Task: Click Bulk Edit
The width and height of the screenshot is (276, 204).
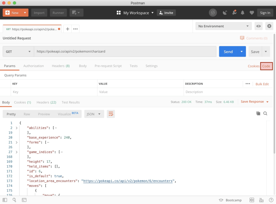Action: (262, 84)
